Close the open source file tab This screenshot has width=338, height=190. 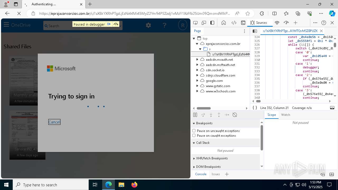coord(321,31)
